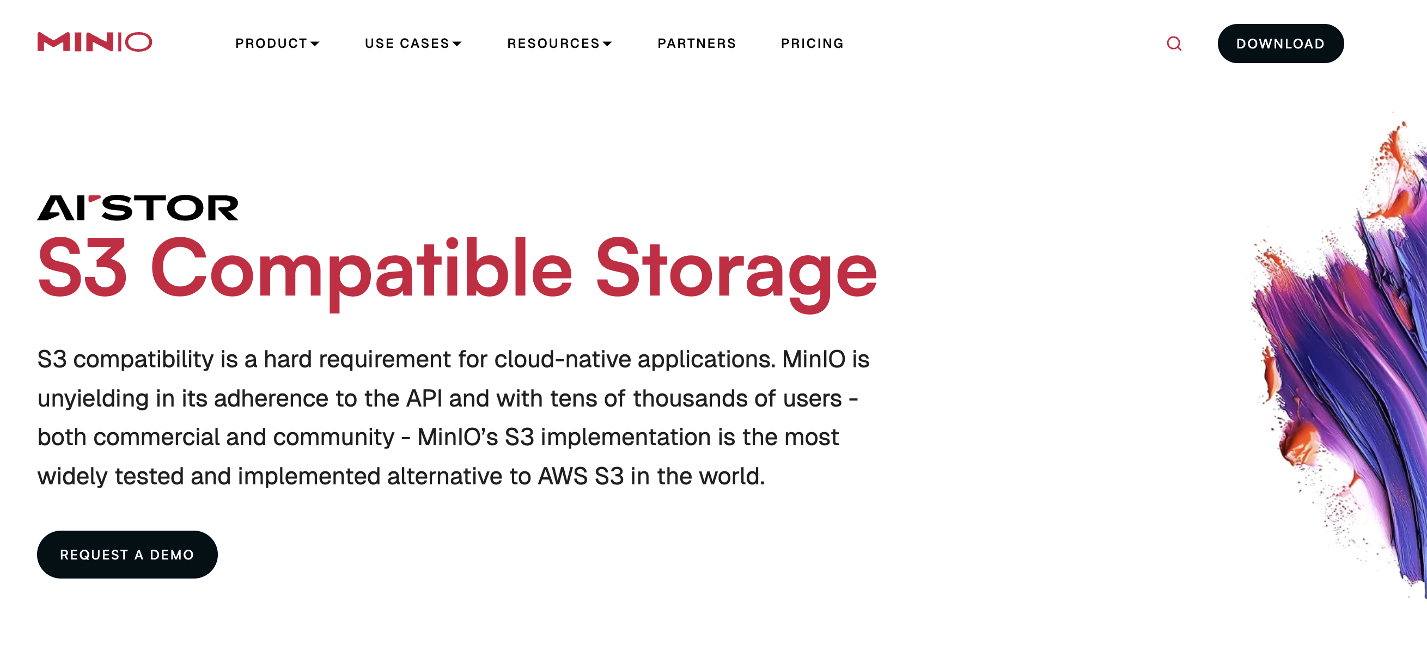This screenshot has width=1427, height=652.
Task: Click the caret beside Resources
Action: 607,44
